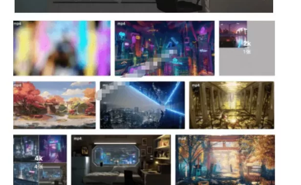The height and width of the screenshot is (185, 301).
Task: Click the 4k badge on the collage
Action: pyautogui.click(x=39, y=158)
